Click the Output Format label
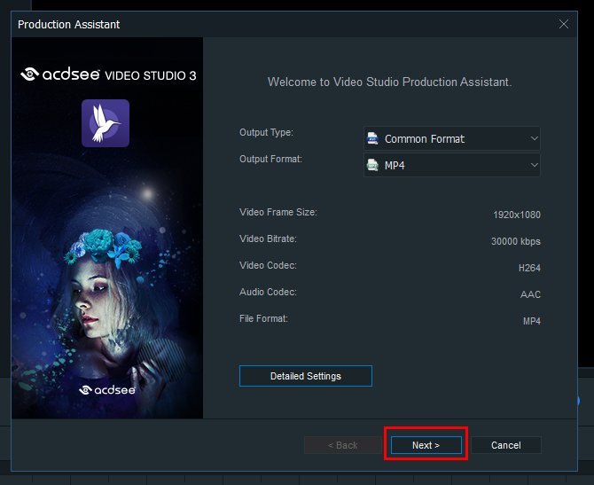The height and width of the screenshot is (485, 594). [270, 159]
